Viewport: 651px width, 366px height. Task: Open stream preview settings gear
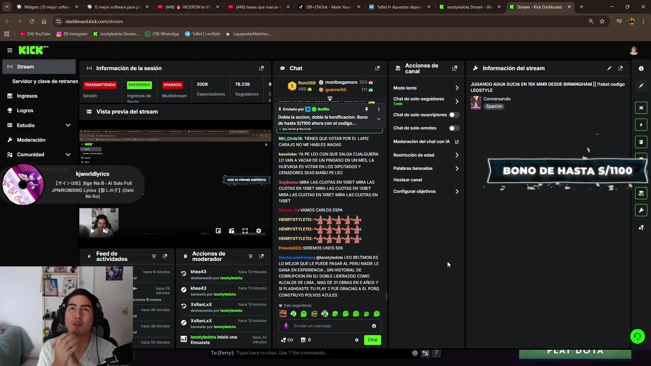pos(258,231)
